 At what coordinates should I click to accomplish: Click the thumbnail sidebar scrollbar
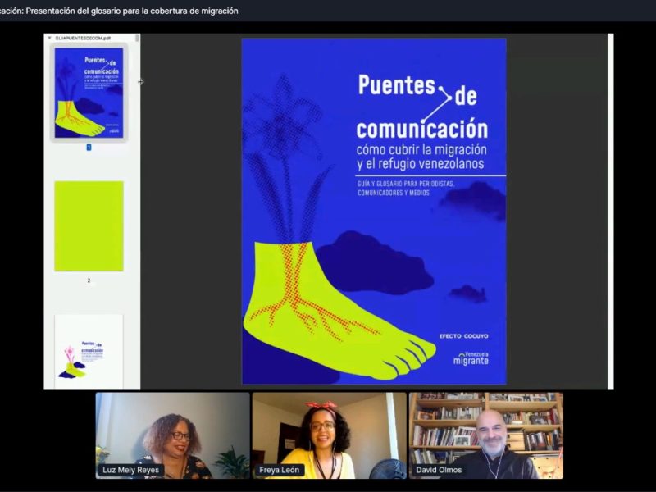coord(137,38)
